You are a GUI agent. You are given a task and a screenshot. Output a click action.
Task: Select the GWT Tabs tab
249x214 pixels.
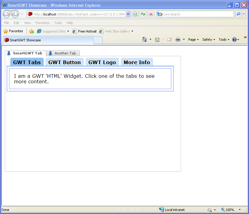27,62
